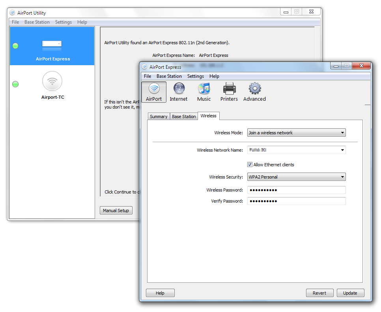
Task: Close the AirPort Utility window
Action: coord(311,12)
